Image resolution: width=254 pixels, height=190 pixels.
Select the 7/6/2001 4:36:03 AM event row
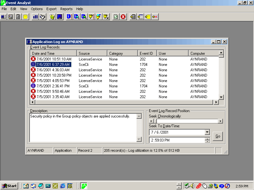point(124,70)
